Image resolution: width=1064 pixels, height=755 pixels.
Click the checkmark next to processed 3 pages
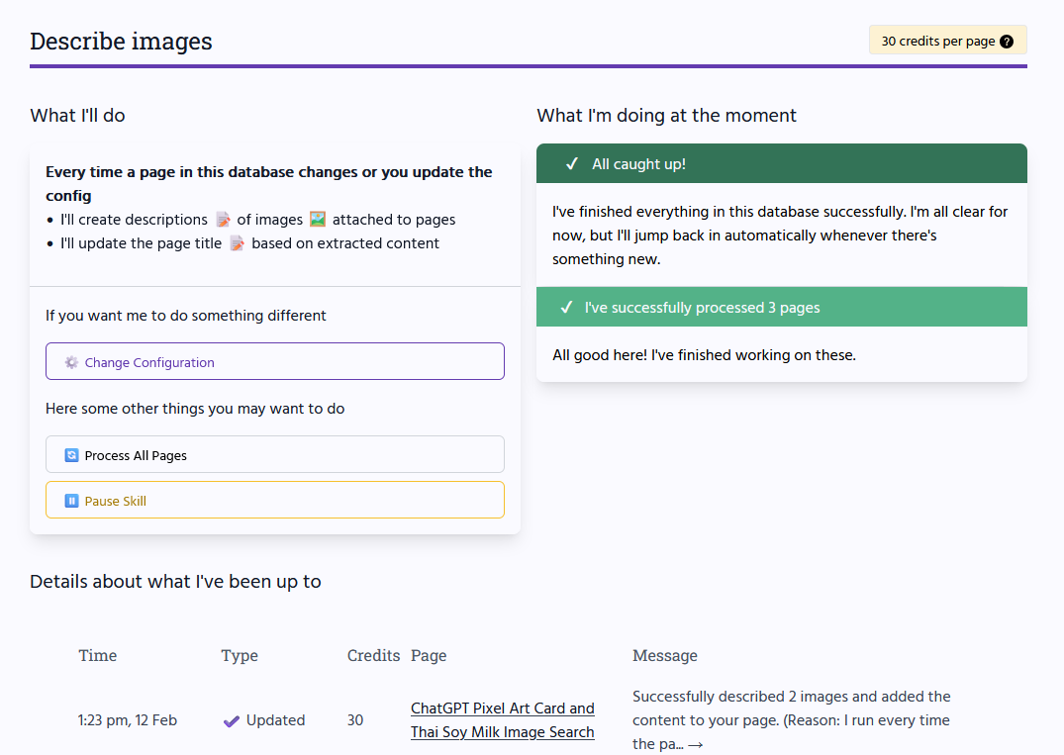[566, 308]
